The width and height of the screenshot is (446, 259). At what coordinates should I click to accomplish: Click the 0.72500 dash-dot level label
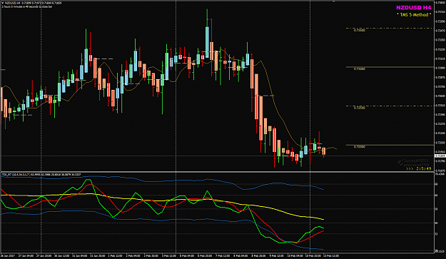pyautogui.click(x=360, y=108)
